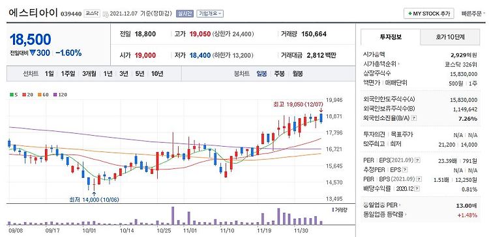This screenshot has width=489, height=237.
Task: Click the 거래대금 value 2,812 백만
Action: tap(321, 56)
